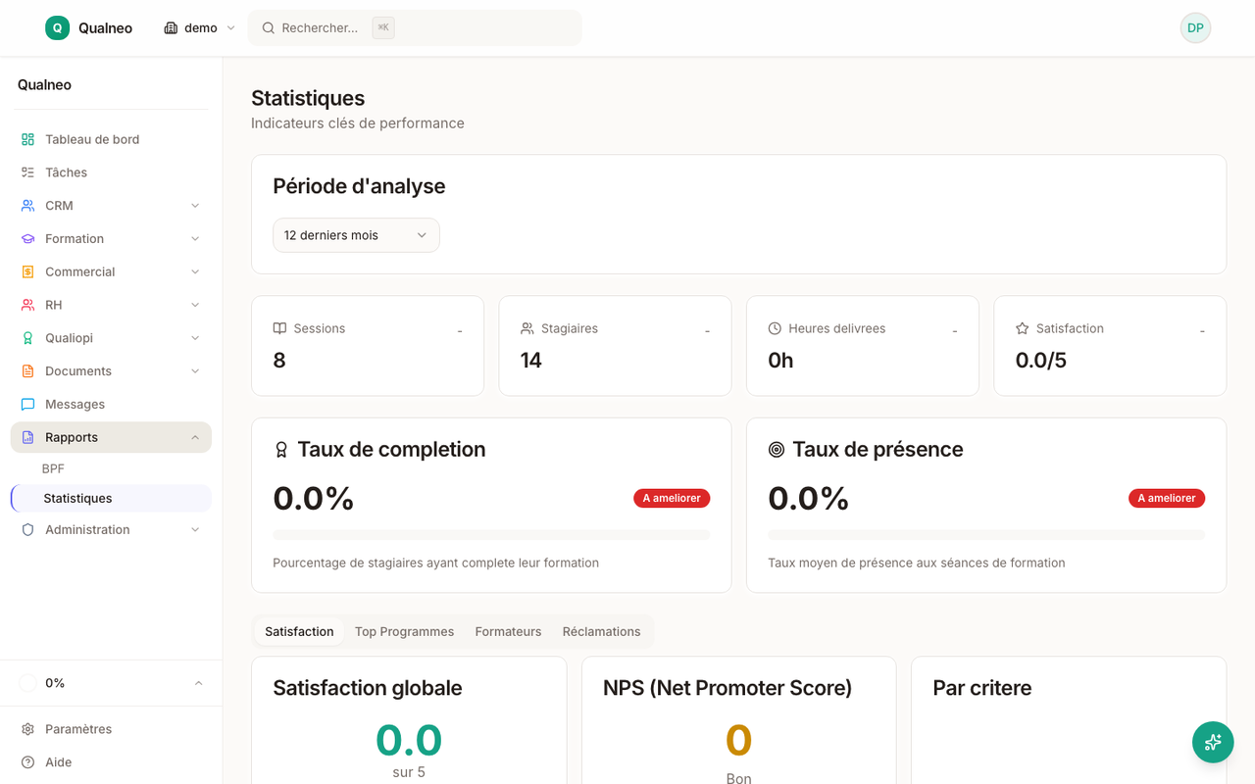Click the NPS (Net Promoter Score) heading
This screenshot has height=784, width=1255.
[728, 688]
